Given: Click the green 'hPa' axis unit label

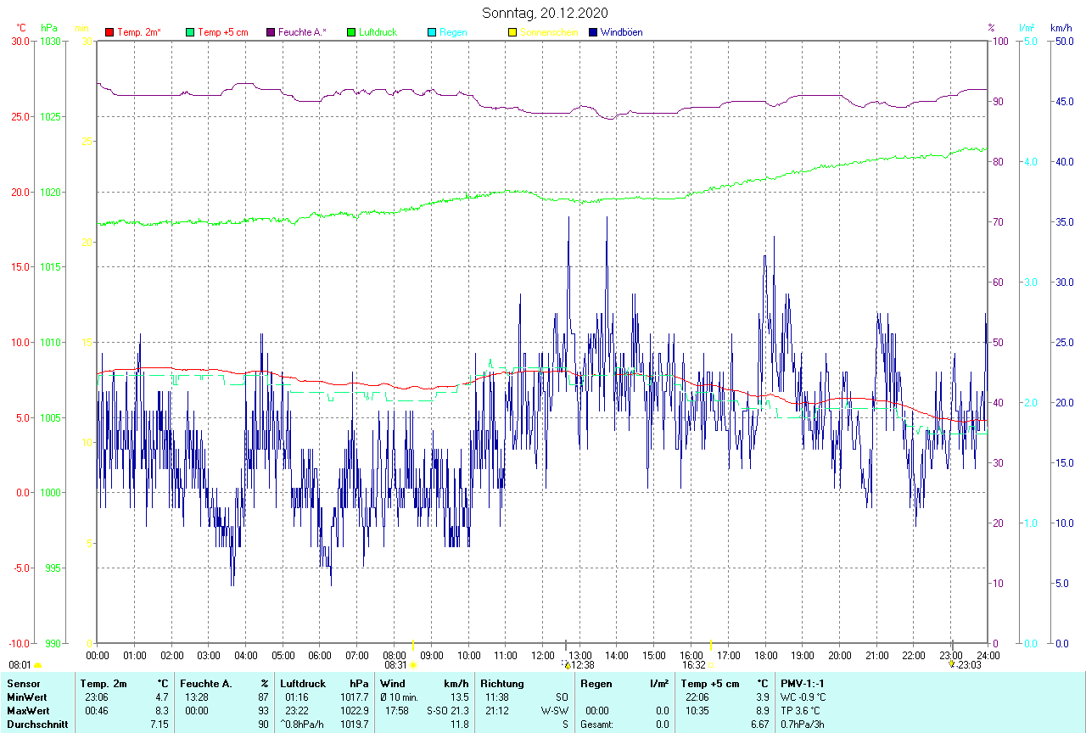Looking at the screenshot, I should coord(48,28).
